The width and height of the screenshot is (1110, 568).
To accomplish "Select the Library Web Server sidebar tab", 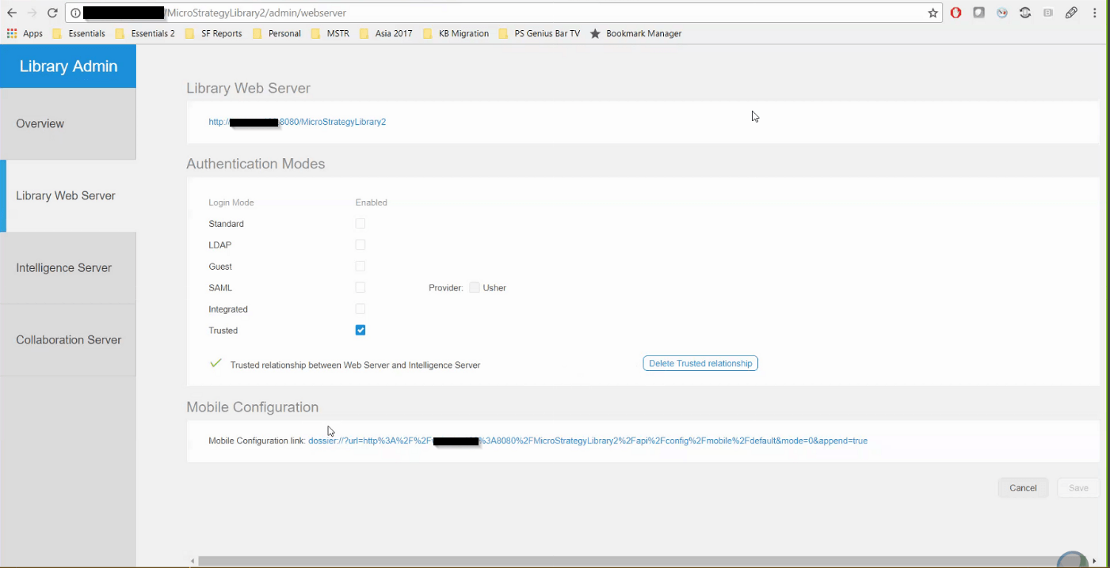I will (x=68, y=196).
